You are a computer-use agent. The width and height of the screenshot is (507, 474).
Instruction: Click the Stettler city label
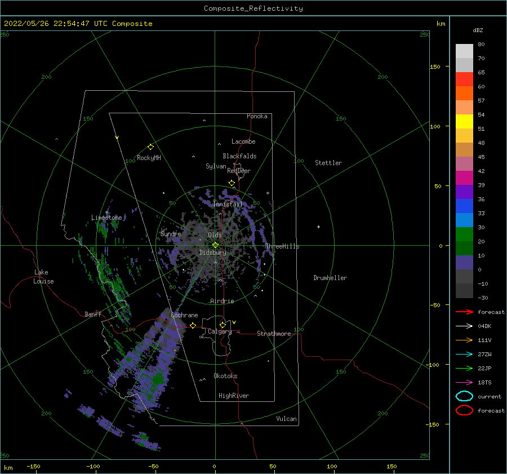tap(328, 163)
